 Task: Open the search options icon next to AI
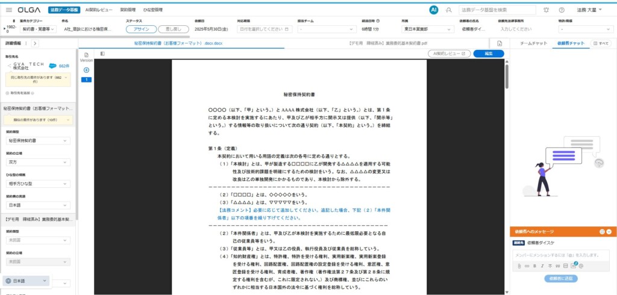448,10
